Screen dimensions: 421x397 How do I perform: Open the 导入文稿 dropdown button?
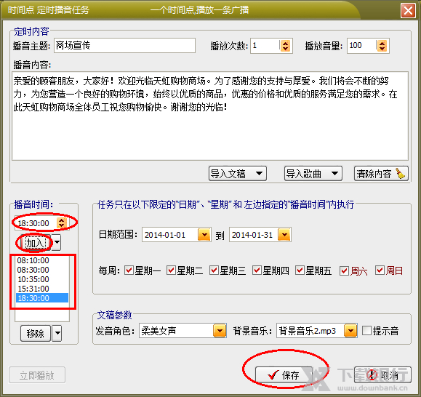coord(238,173)
